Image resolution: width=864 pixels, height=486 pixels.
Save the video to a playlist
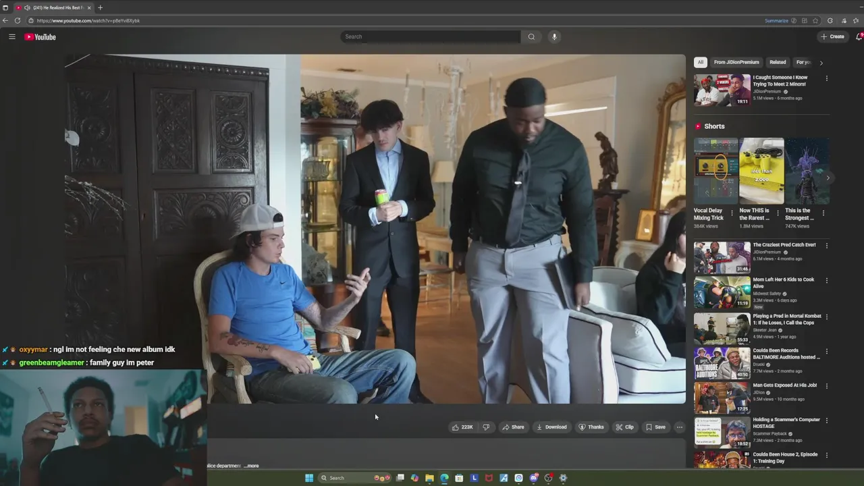(655, 427)
